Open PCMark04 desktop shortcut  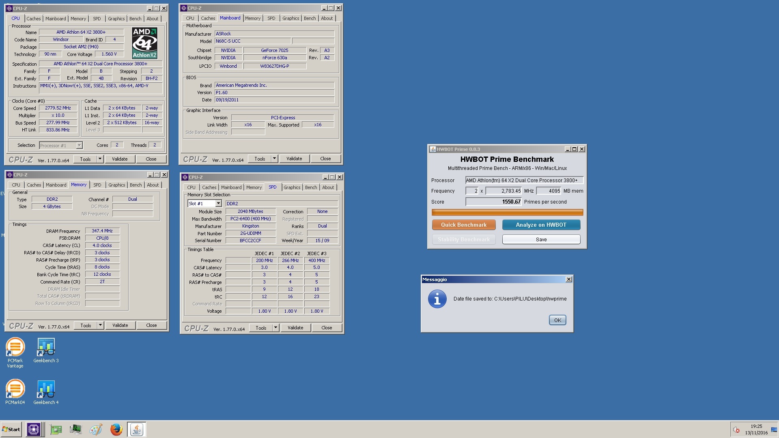[x=15, y=392]
